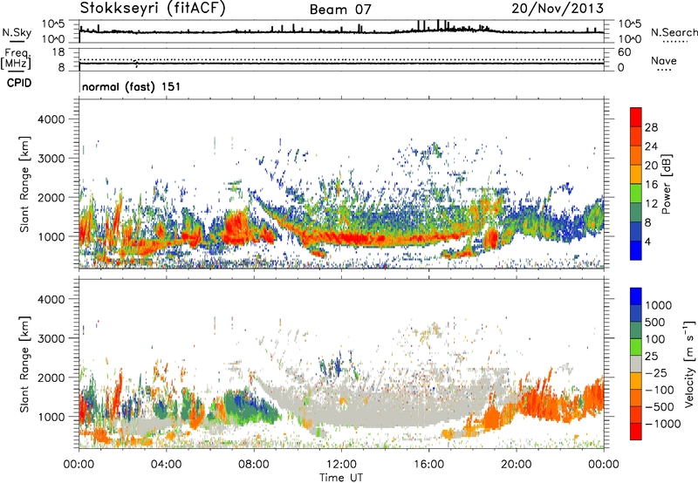
Task: Click the blue bottom segment of Power colorbar
Action: click(636, 250)
